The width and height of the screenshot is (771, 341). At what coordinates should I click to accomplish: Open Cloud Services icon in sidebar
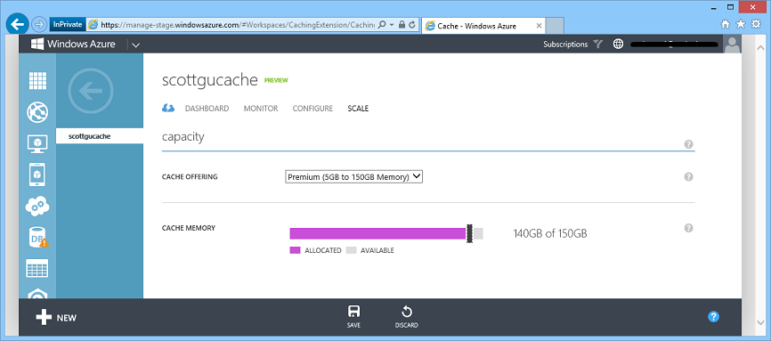[x=37, y=207]
